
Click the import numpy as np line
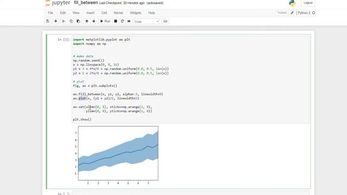click(x=89, y=44)
